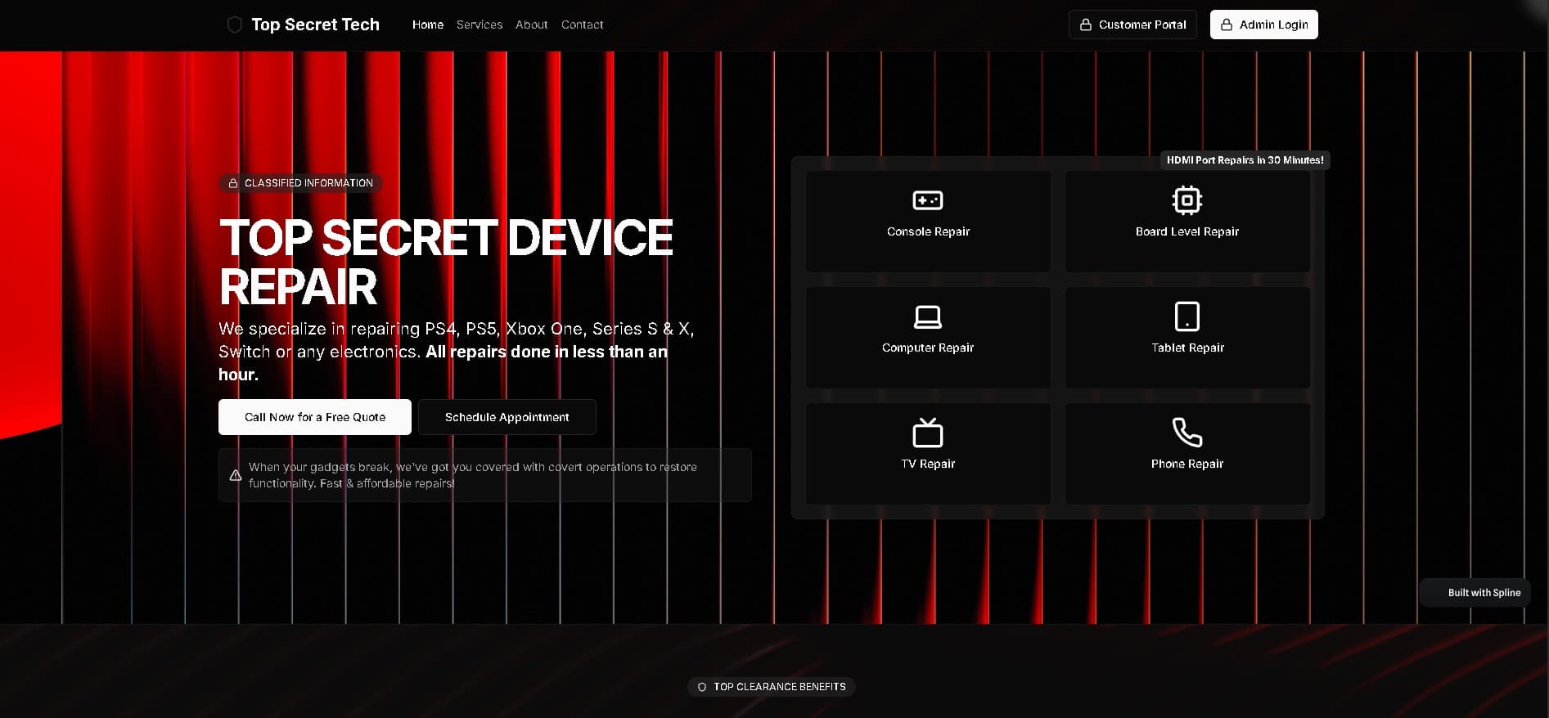Select the laptop Computer Repair icon
The image size is (1549, 718).
pos(927,316)
